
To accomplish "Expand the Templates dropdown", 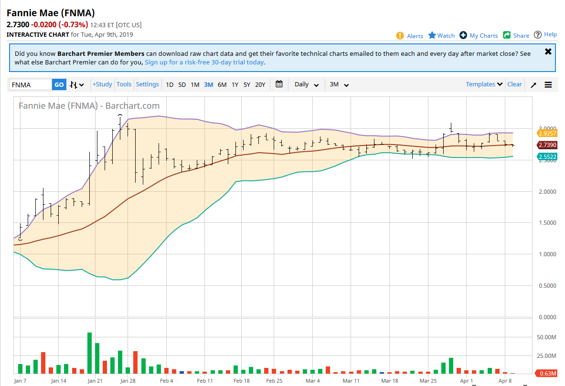I will (x=484, y=84).
